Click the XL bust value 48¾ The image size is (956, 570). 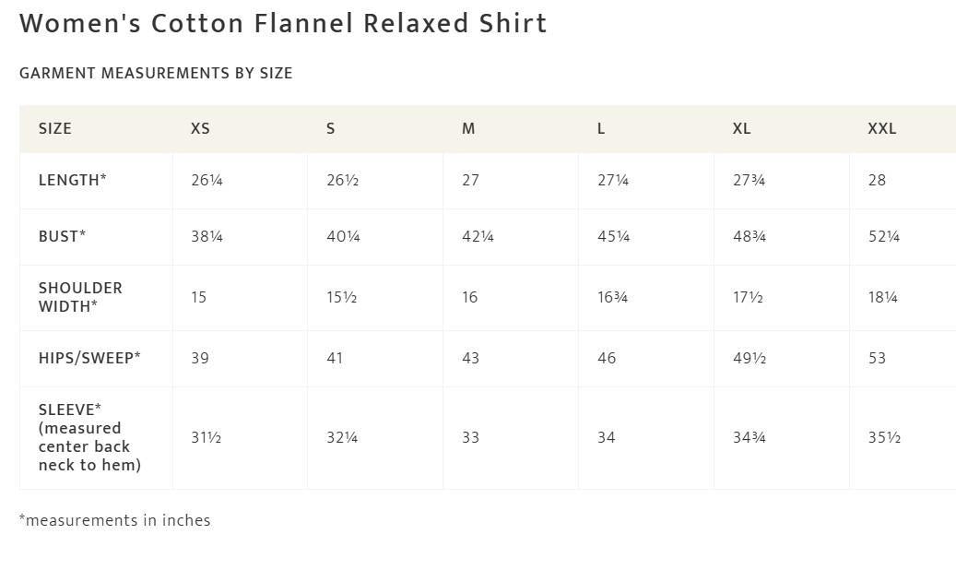(749, 236)
